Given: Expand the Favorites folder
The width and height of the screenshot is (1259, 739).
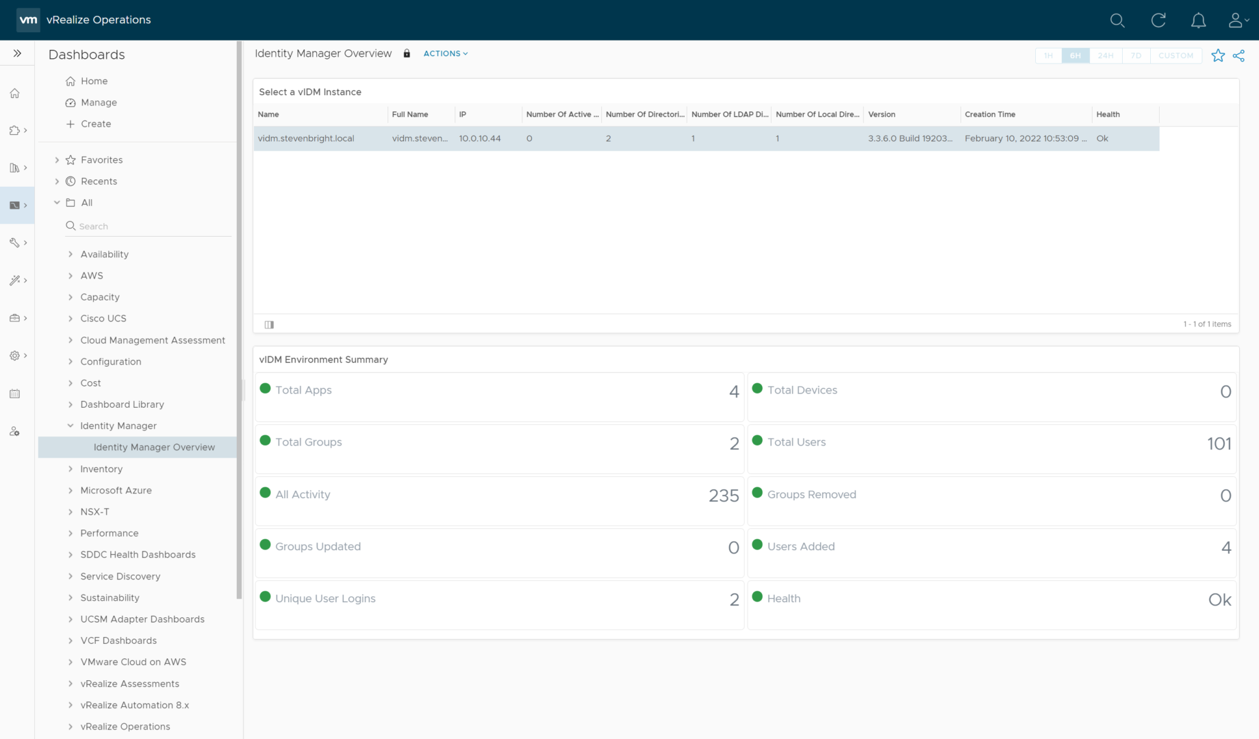Looking at the screenshot, I should [57, 160].
